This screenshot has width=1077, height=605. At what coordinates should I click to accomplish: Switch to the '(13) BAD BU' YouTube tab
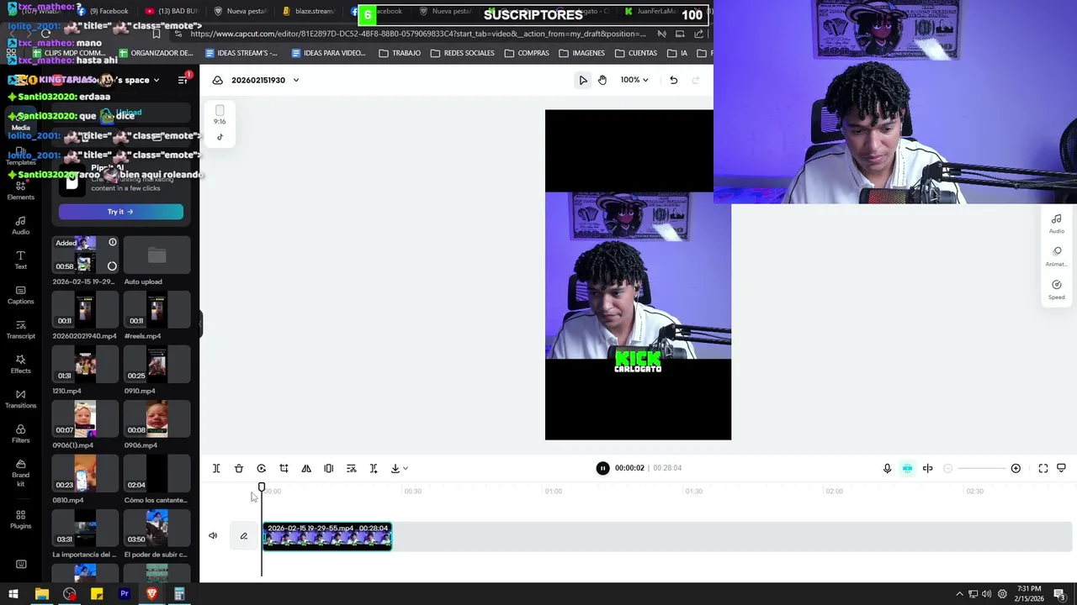pos(171,11)
